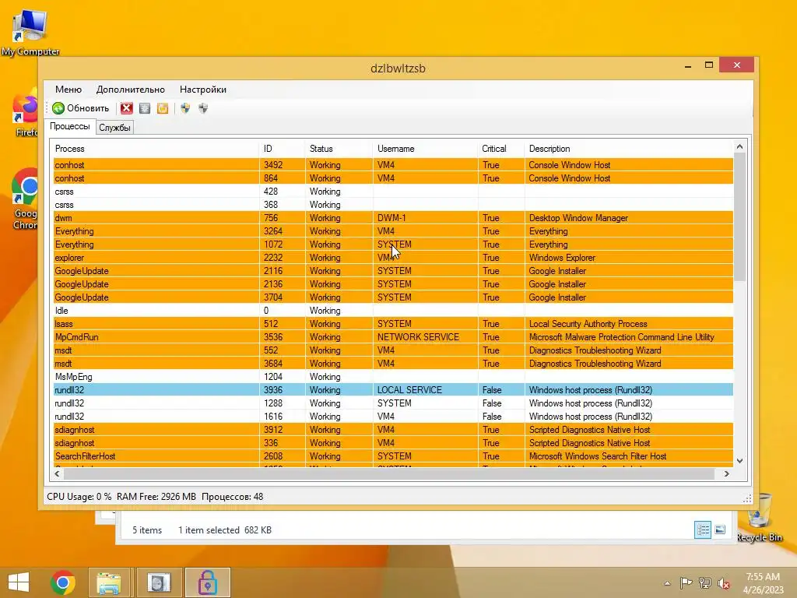Select rundll32 process with ID 1288

click(393, 403)
